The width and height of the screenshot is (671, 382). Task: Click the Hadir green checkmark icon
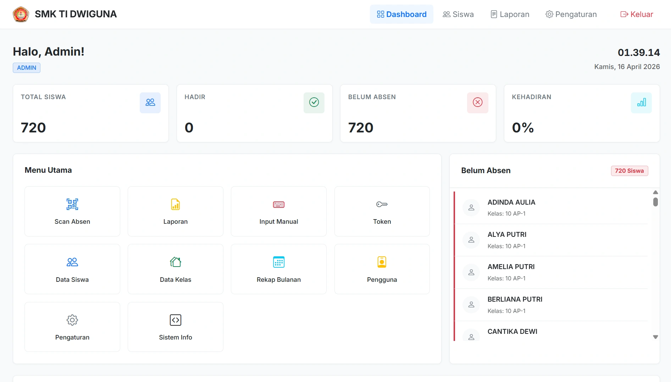(314, 103)
